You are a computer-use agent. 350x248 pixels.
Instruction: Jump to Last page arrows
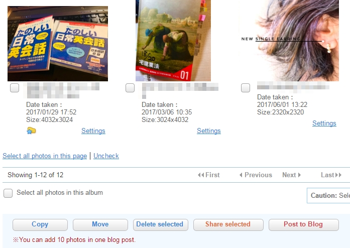[x=338, y=175]
